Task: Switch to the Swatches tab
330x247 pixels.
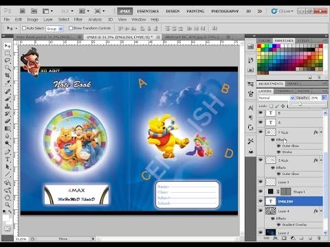Action: tap(284, 40)
